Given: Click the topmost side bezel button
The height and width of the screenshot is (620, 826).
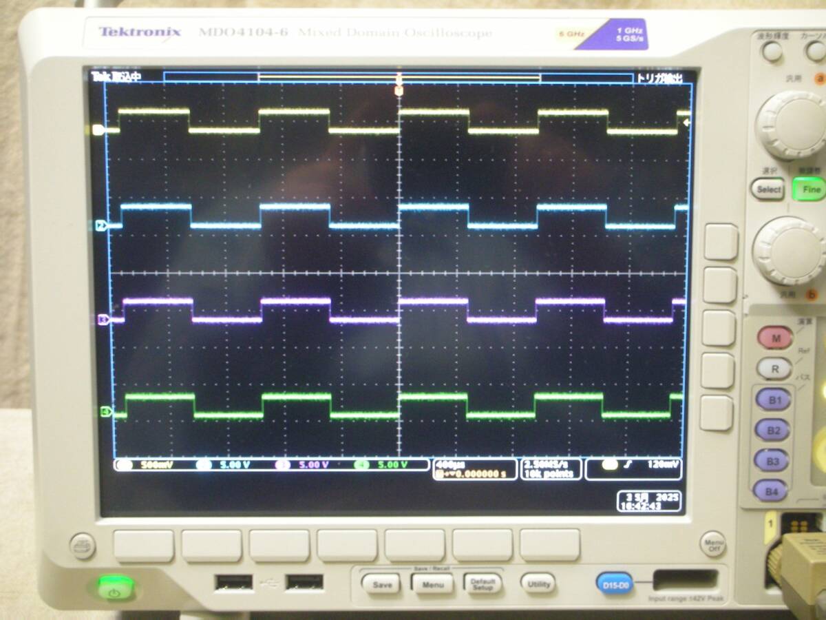Looking at the screenshot, I should pos(721,242).
